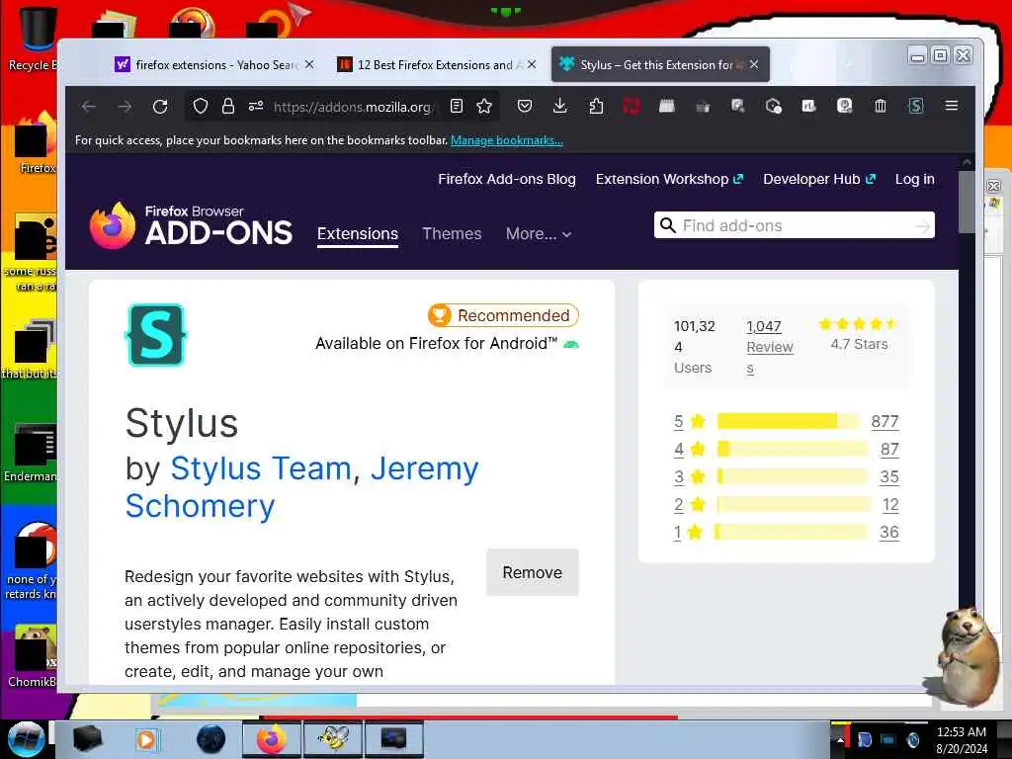Open the Firefox taskbar button
The width and height of the screenshot is (1012, 759).
271,739
